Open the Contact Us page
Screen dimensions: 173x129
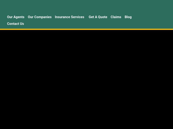pos(16,24)
